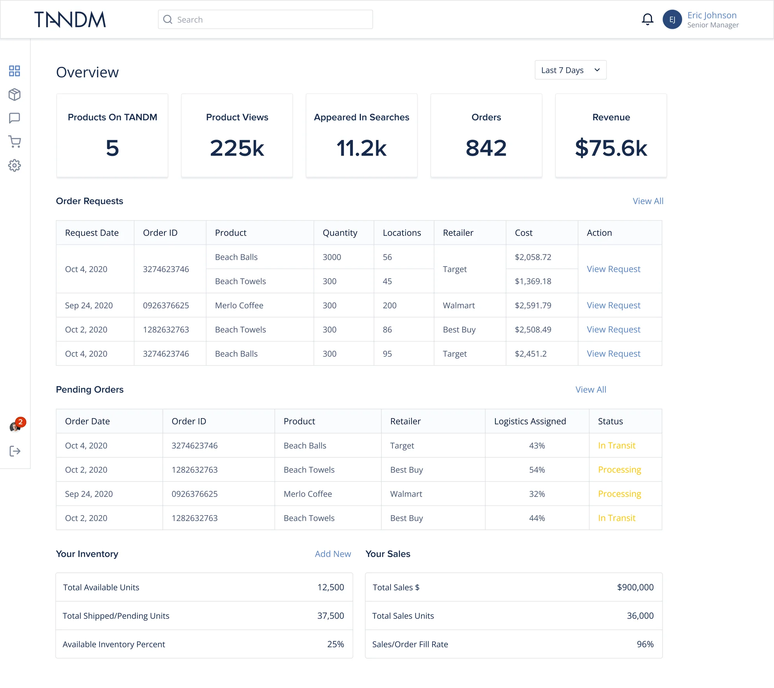The image size is (774, 688).
Task: Click the notification bell icon
Action: [647, 19]
